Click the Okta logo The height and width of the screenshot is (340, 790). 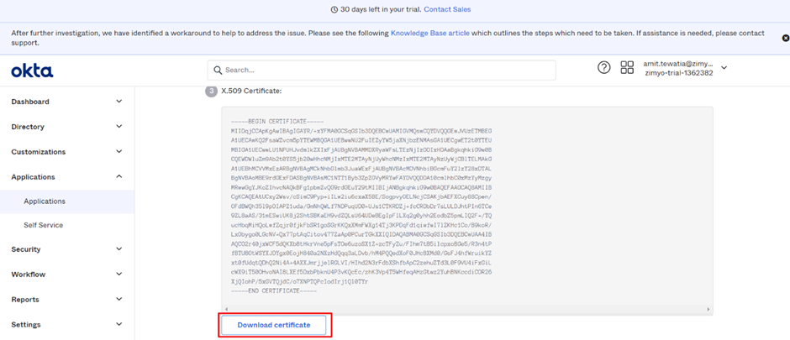click(x=32, y=71)
